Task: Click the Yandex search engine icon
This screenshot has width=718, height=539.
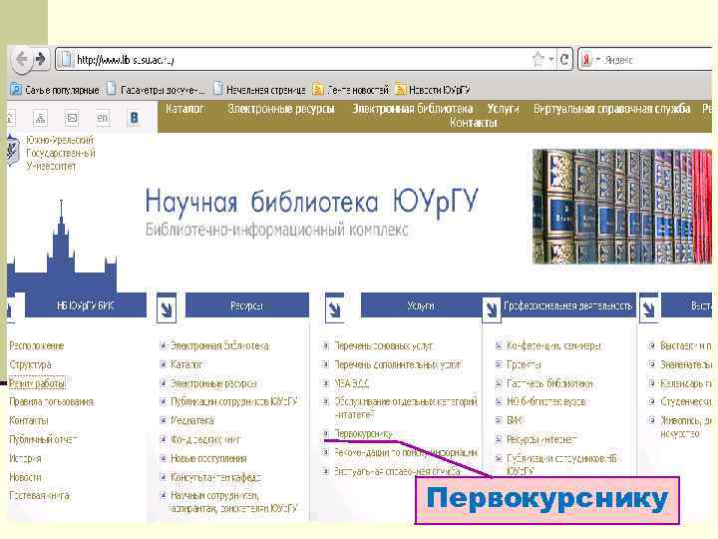Action: click(587, 60)
